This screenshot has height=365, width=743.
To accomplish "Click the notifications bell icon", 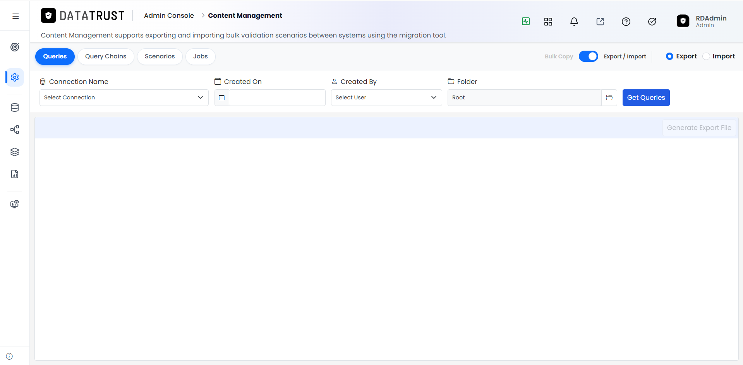I will coord(574,22).
